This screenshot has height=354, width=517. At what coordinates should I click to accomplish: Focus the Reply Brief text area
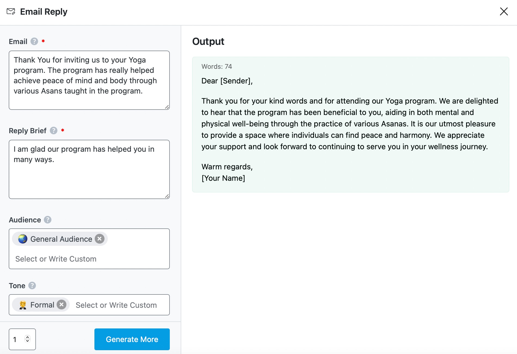point(89,169)
